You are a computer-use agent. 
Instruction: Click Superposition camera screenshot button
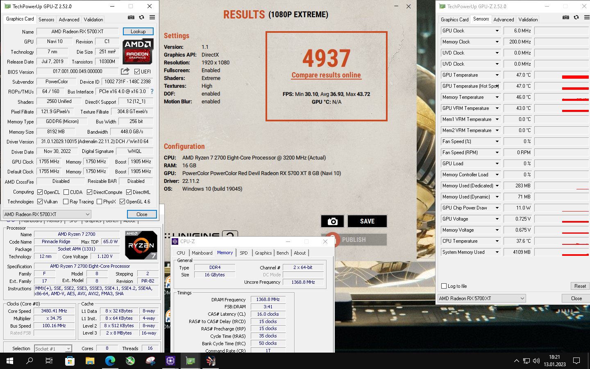pyautogui.click(x=332, y=221)
